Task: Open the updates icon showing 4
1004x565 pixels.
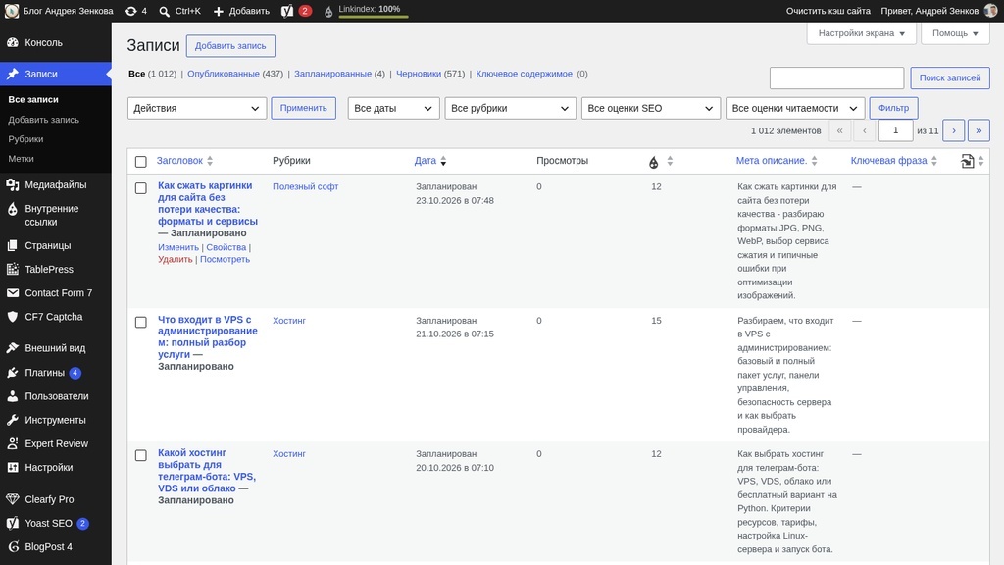Action: click(x=130, y=11)
